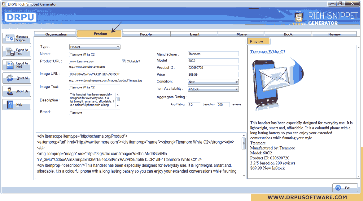Screen dimensions: 363x201
Task: Click the Manufacturer input field
Action: (x=213, y=54)
